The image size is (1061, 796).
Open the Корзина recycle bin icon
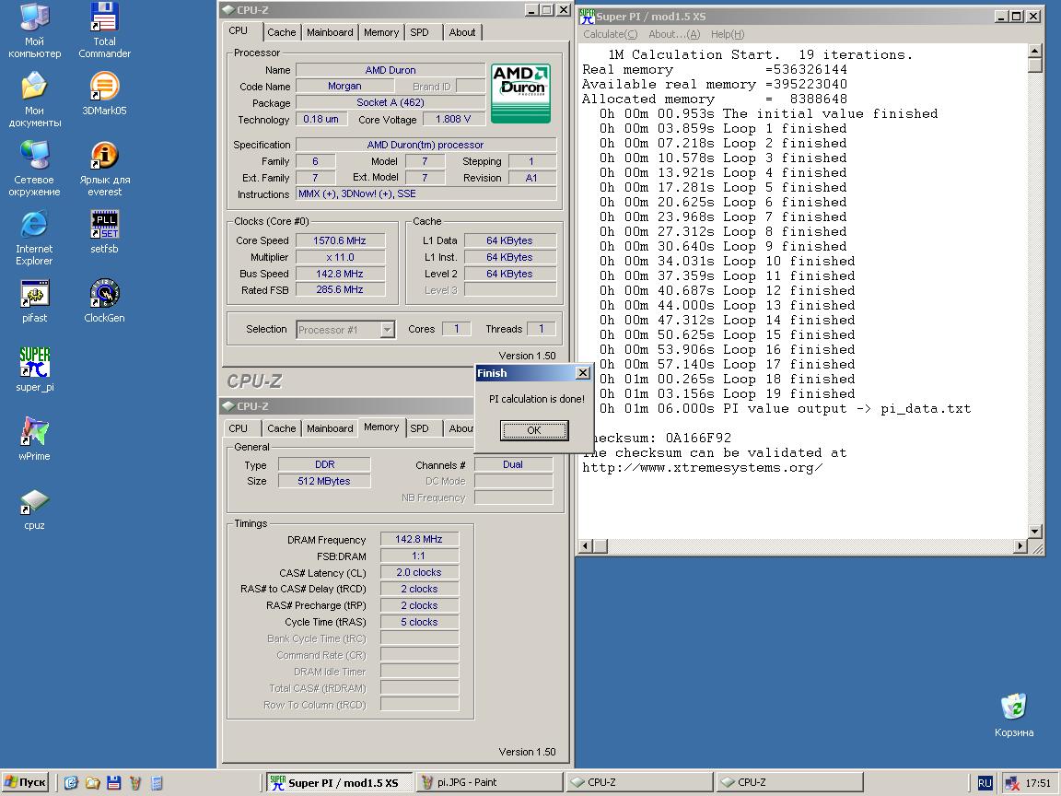click(1014, 715)
